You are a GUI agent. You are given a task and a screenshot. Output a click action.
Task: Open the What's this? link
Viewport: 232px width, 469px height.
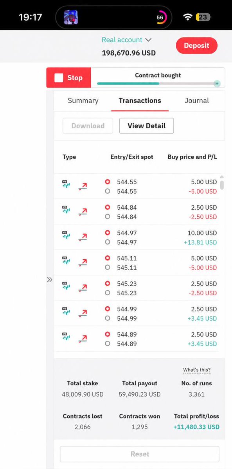click(x=197, y=370)
